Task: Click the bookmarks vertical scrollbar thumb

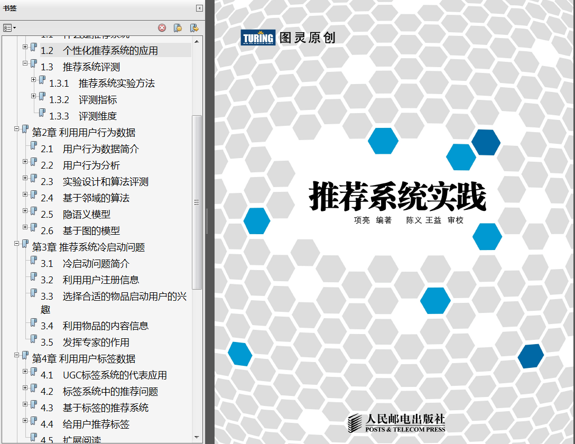Action: pos(197,202)
